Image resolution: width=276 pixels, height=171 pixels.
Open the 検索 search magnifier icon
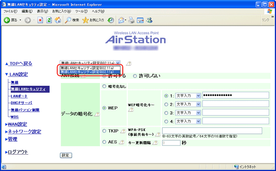(x=72, y=20)
